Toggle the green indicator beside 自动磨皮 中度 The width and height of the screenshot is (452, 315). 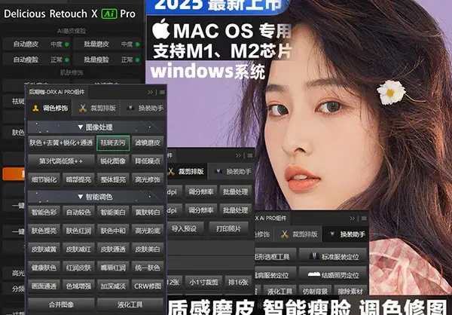click(x=67, y=44)
